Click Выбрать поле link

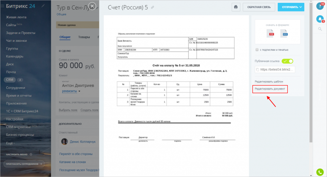click(68, 110)
